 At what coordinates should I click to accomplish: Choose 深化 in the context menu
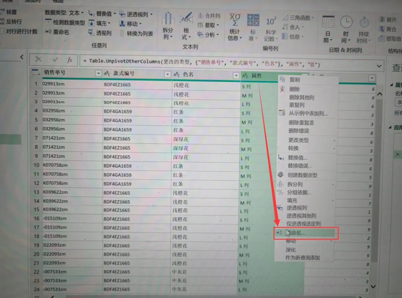[x=291, y=250]
